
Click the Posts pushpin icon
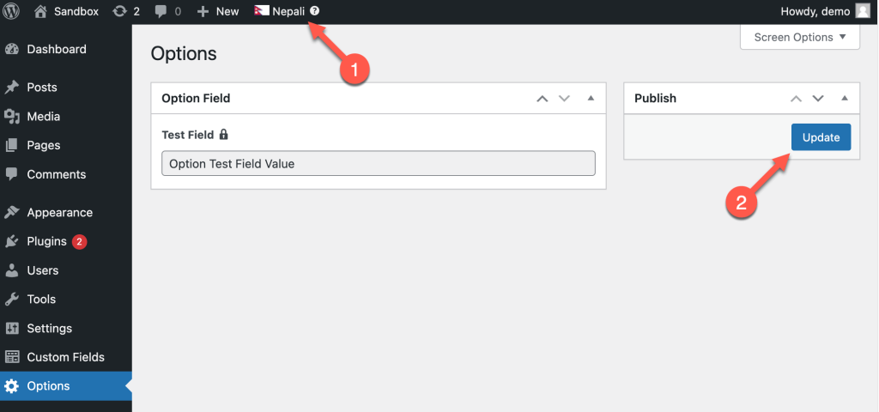tap(12, 88)
